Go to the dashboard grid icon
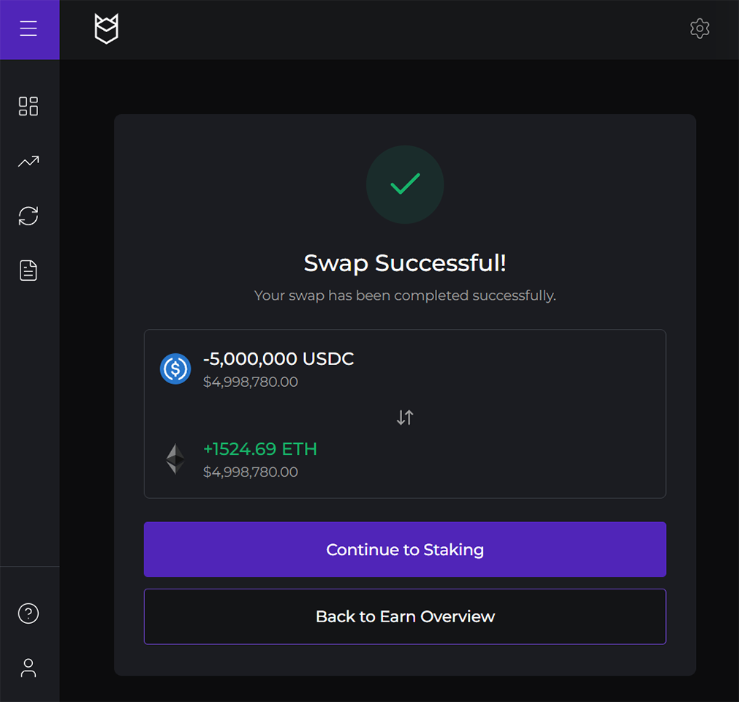 pyautogui.click(x=29, y=106)
